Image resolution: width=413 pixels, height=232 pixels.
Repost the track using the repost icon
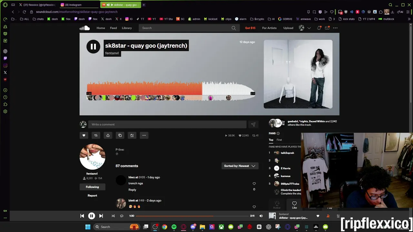coord(96,135)
